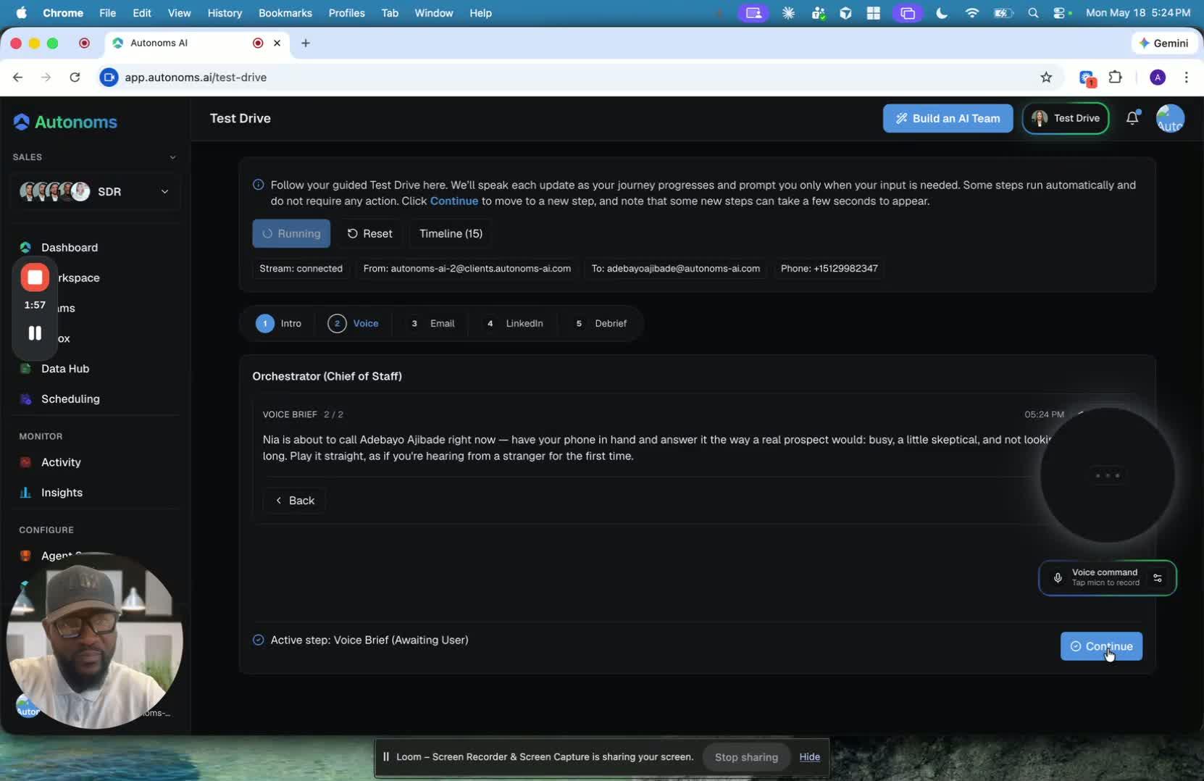
Task: Click the Dashboard sidebar icon
Action: coord(25,248)
